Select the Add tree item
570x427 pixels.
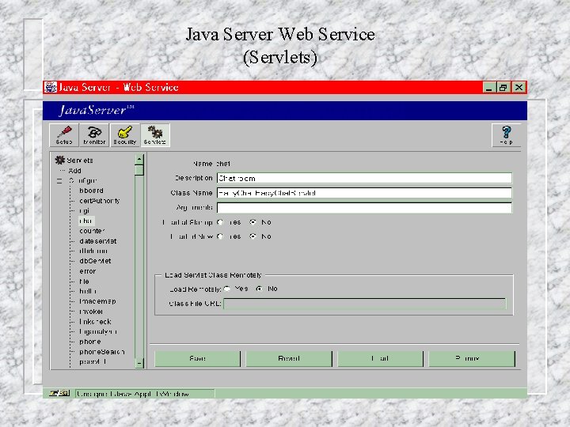(x=74, y=171)
